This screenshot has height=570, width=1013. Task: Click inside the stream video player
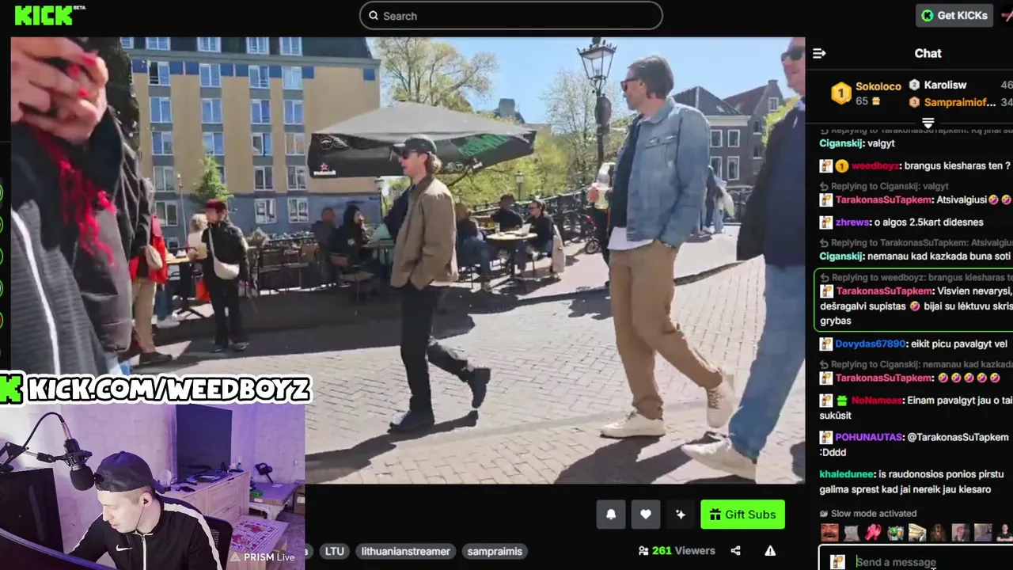pyautogui.click(x=408, y=260)
